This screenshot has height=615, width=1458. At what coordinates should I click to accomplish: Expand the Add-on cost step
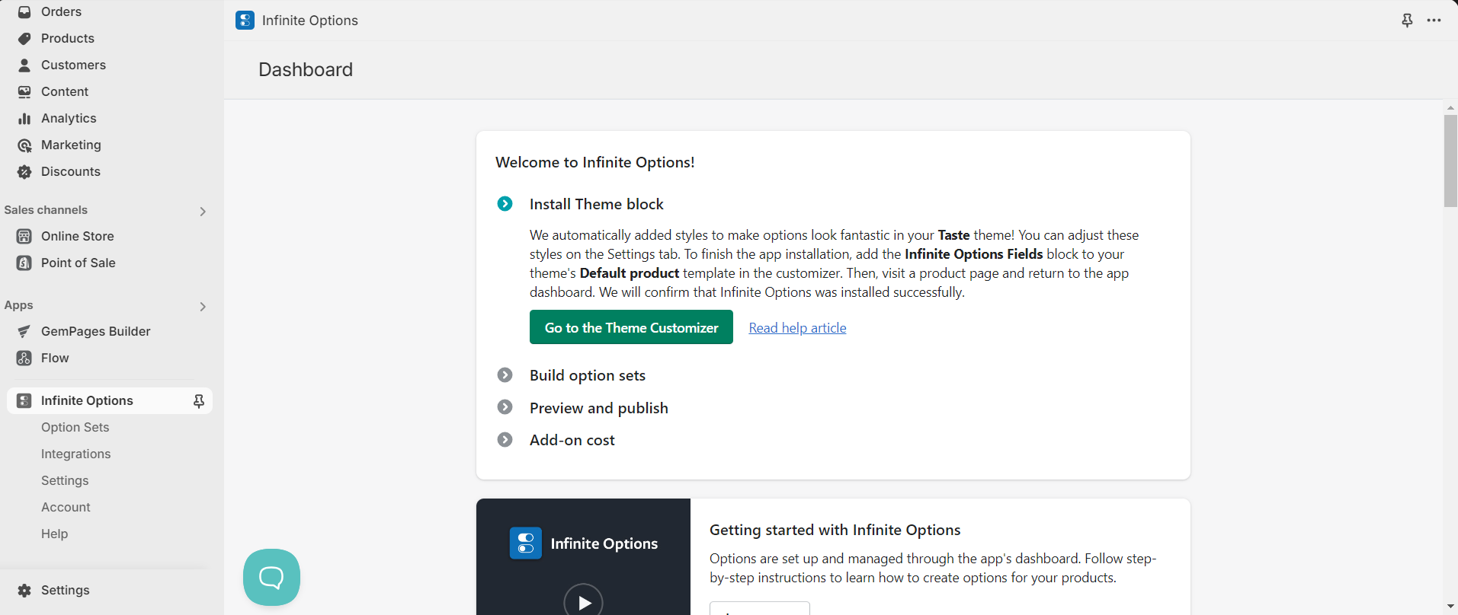click(x=505, y=440)
